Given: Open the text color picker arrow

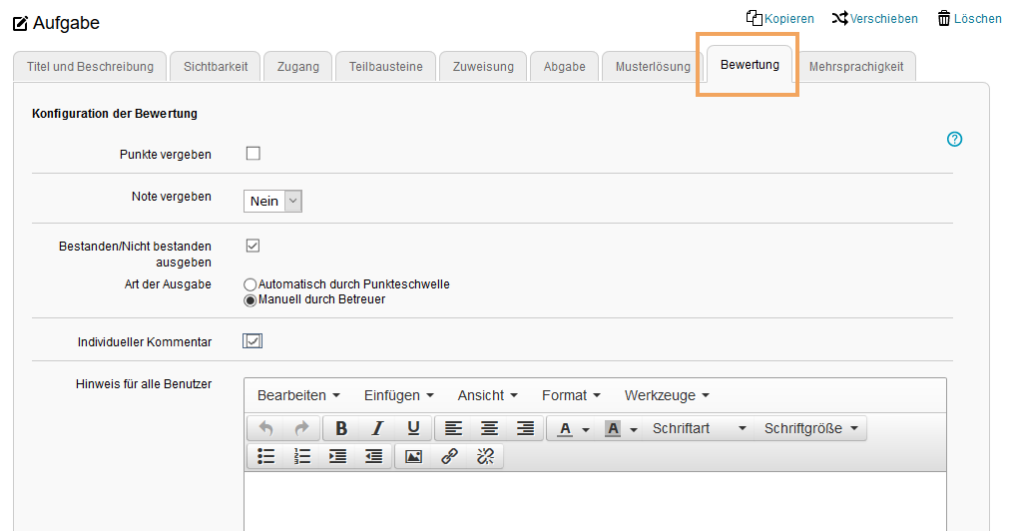Looking at the screenshot, I should tap(586, 429).
